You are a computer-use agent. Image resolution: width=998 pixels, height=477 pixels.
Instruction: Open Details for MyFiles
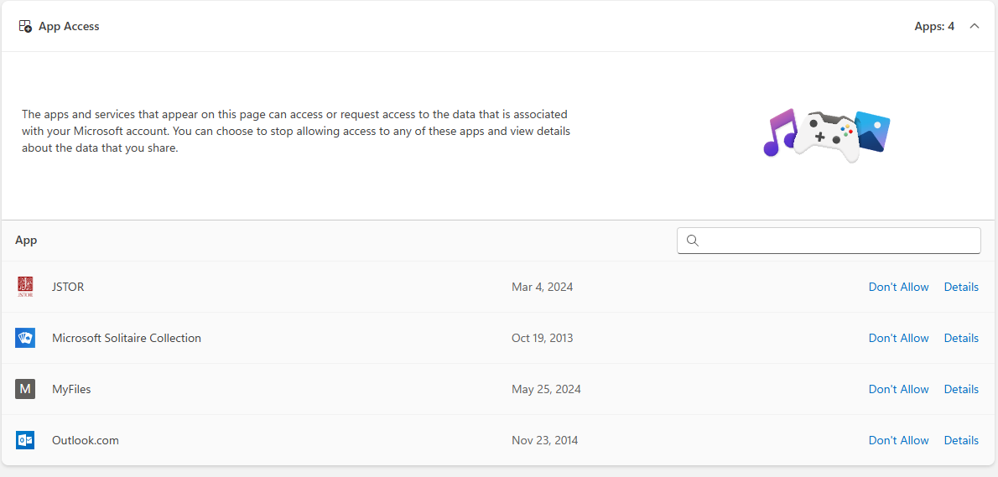pos(961,389)
